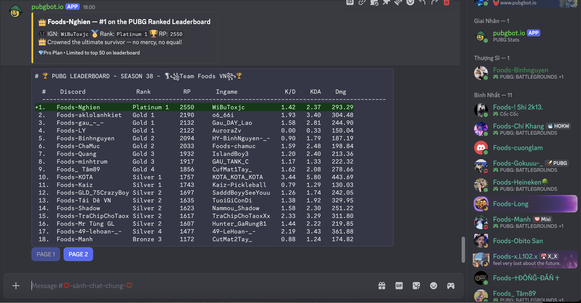The width and height of the screenshot is (581, 303).
Task: Select Foods-Long in the member list
Action: click(x=511, y=204)
